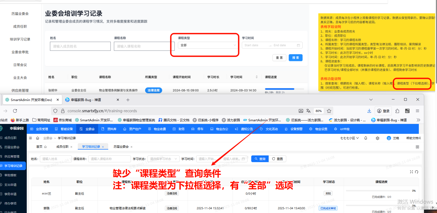Viewport: 437px width, 213px height.
Task: Translate this page using the translate icon
Action: tap(308, 111)
